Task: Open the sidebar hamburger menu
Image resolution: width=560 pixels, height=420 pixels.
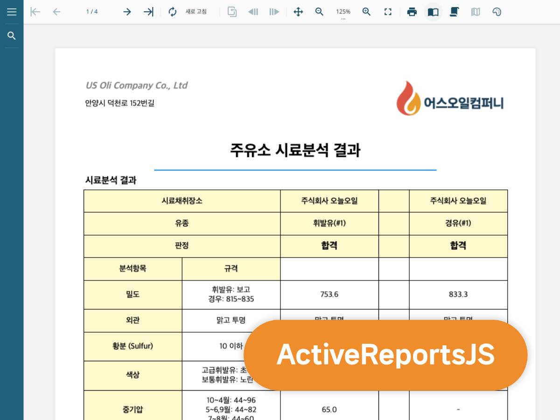Action: click(x=12, y=12)
